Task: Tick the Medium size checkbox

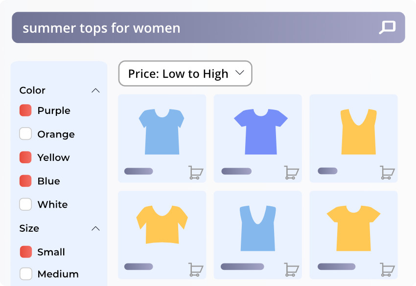Action: point(25,274)
